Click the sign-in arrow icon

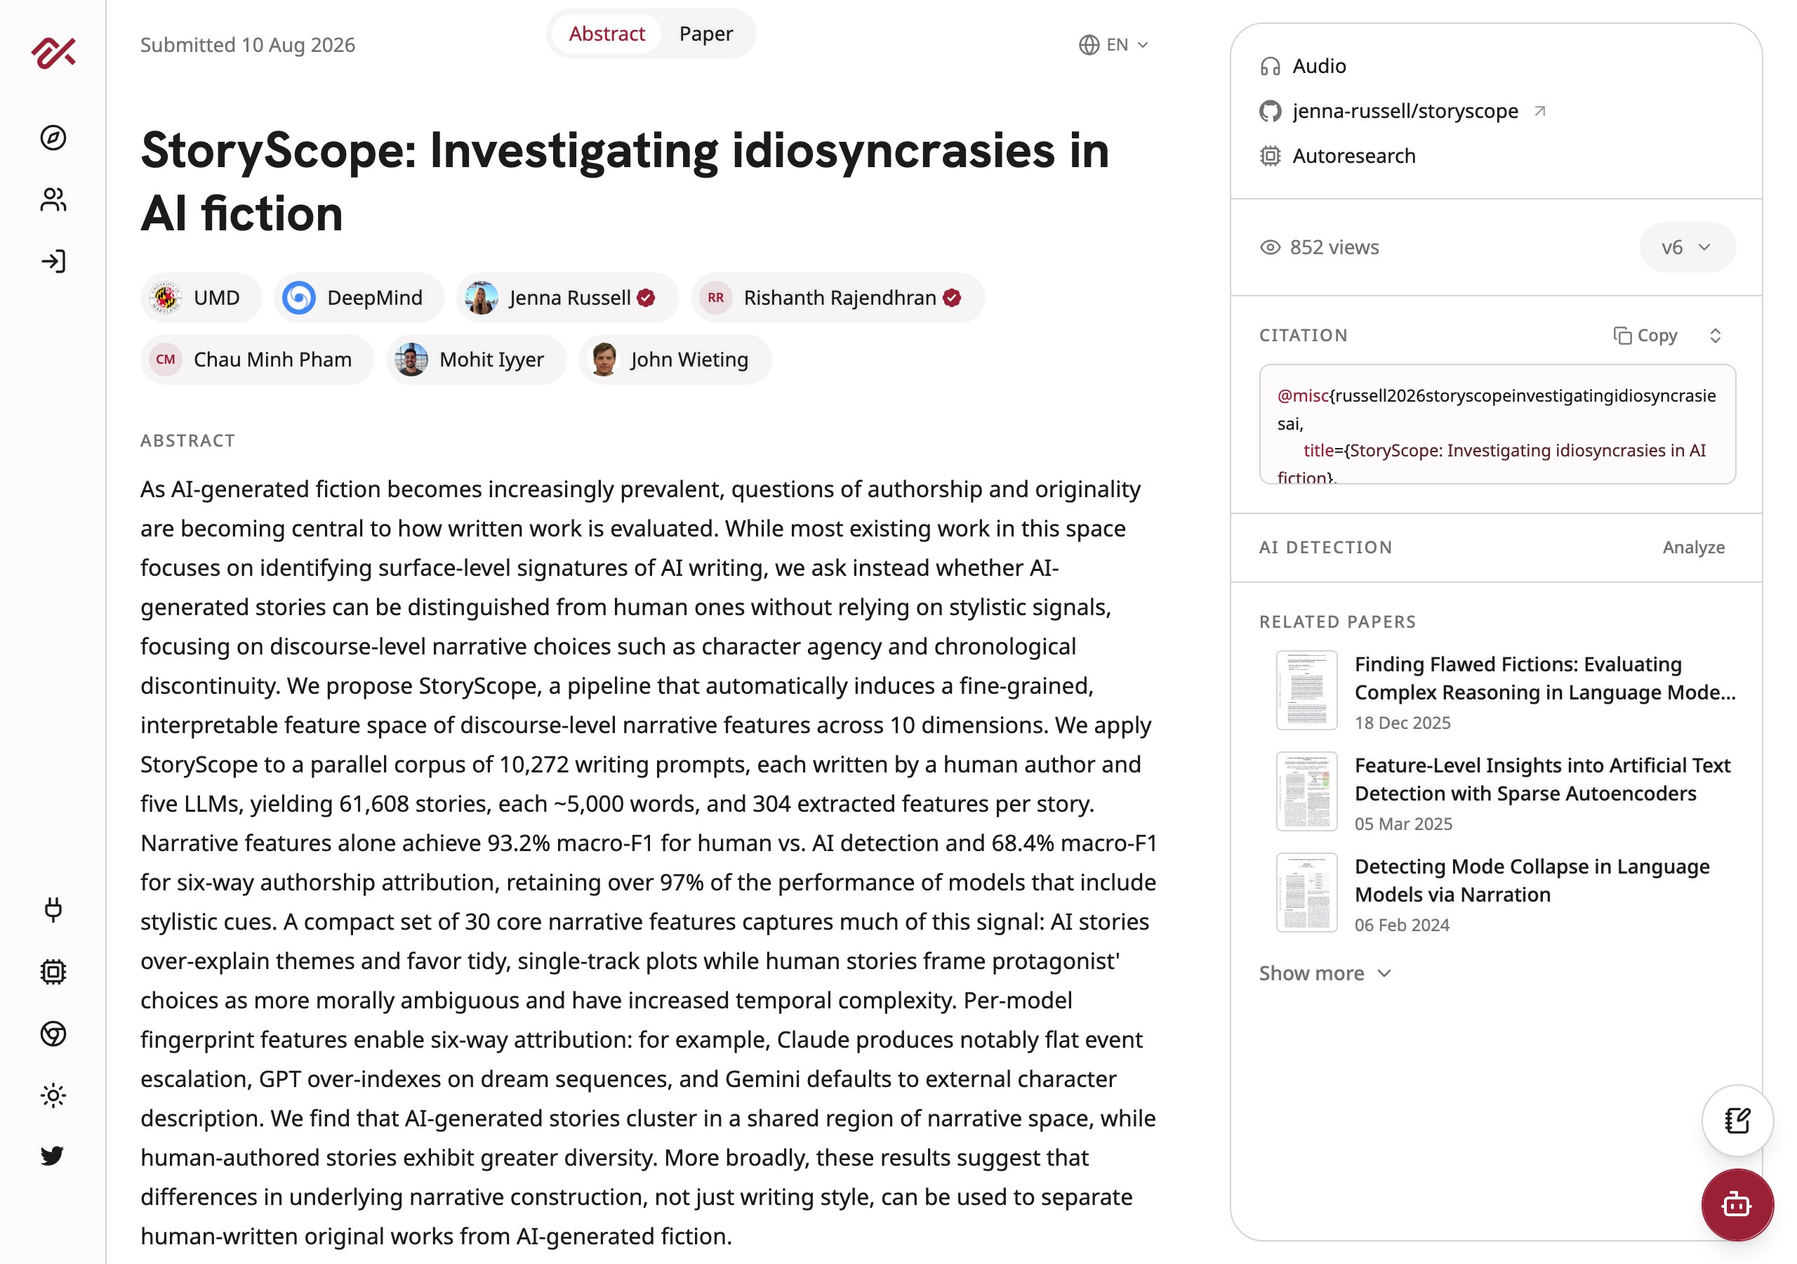[53, 261]
